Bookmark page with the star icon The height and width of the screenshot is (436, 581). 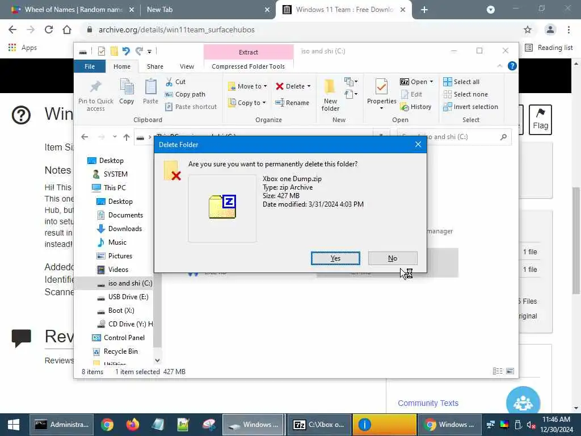click(528, 30)
